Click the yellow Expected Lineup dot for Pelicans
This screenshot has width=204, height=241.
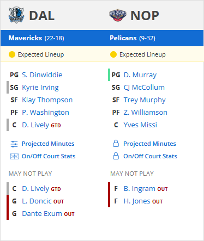pos(113,54)
